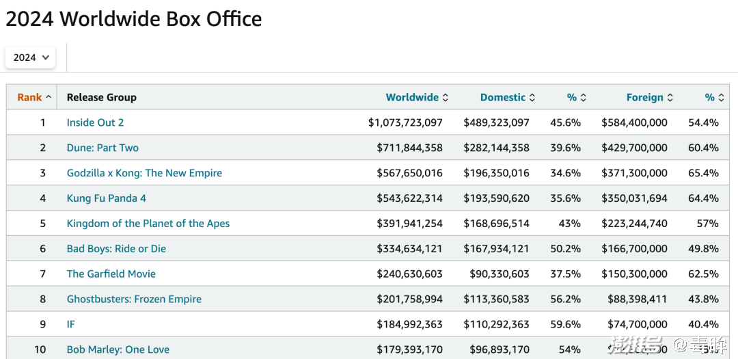Select domestic gross $282,144,358
This screenshot has width=738, height=359.
coord(497,148)
